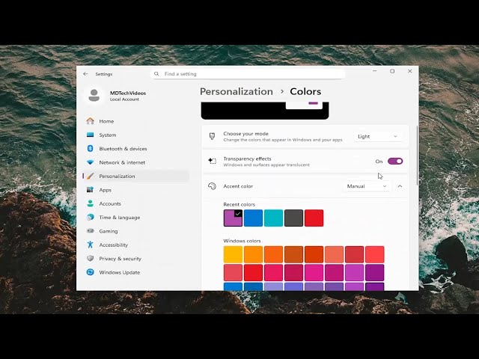The height and width of the screenshot is (359, 479).
Task: Click the Network wifi icon
Action: (90, 162)
